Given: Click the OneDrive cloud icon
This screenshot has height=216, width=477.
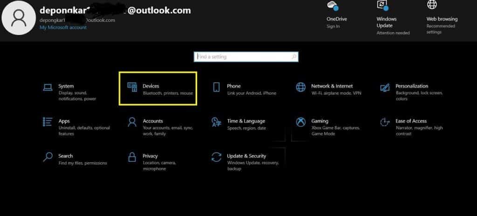Looking at the screenshot, I should [x=332, y=6].
